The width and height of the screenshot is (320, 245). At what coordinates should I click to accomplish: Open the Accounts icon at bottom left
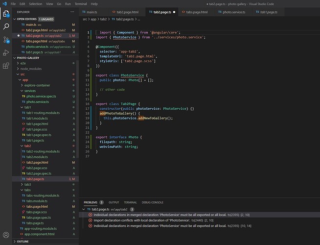(x=6, y=235)
